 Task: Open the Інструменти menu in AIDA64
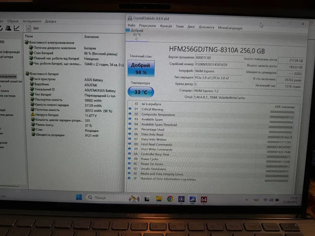click(32, 21)
